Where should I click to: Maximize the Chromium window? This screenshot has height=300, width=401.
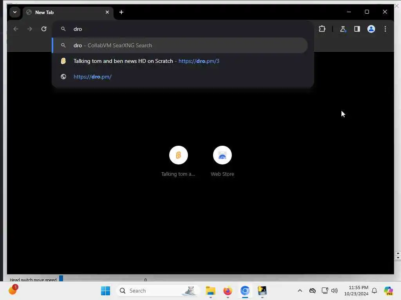click(367, 12)
